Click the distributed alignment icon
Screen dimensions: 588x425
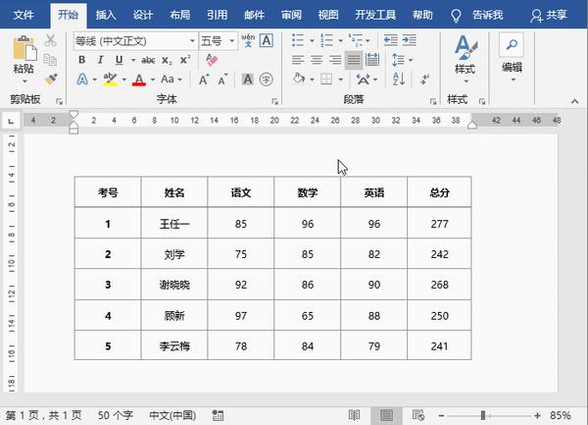click(x=372, y=60)
